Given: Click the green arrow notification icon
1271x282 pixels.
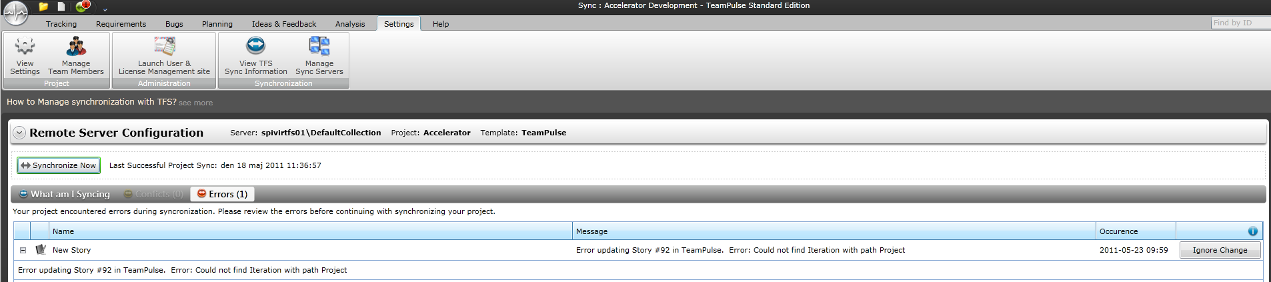Looking at the screenshot, I should pyautogui.click(x=82, y=7).
